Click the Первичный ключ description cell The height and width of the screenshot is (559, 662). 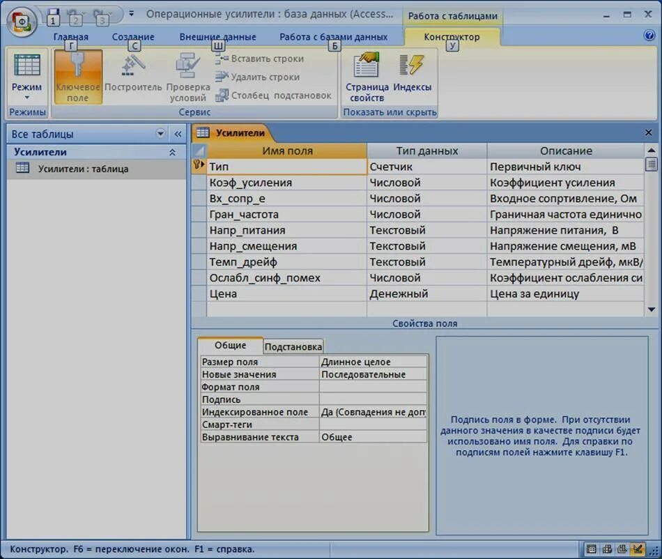tap(566, 167)
